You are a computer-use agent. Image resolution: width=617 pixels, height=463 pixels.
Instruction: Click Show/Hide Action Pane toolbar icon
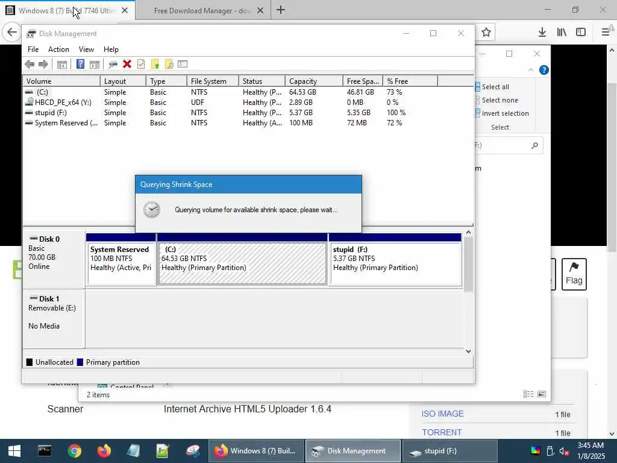click(x=95, y=64)
